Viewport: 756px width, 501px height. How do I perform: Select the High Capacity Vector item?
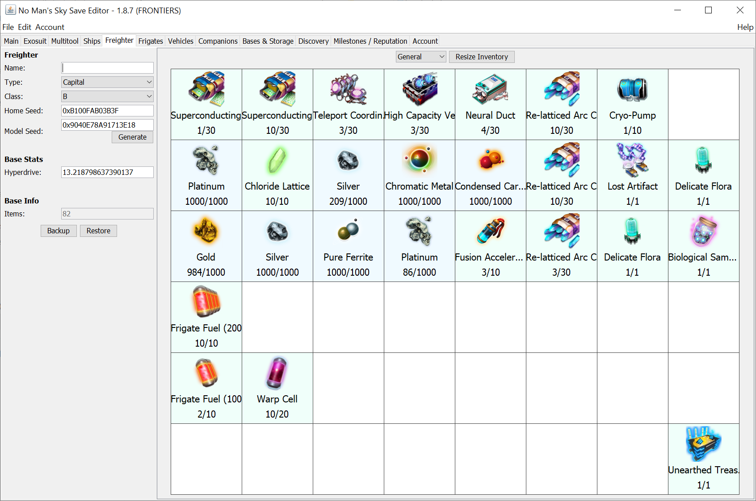coord(420,104)
